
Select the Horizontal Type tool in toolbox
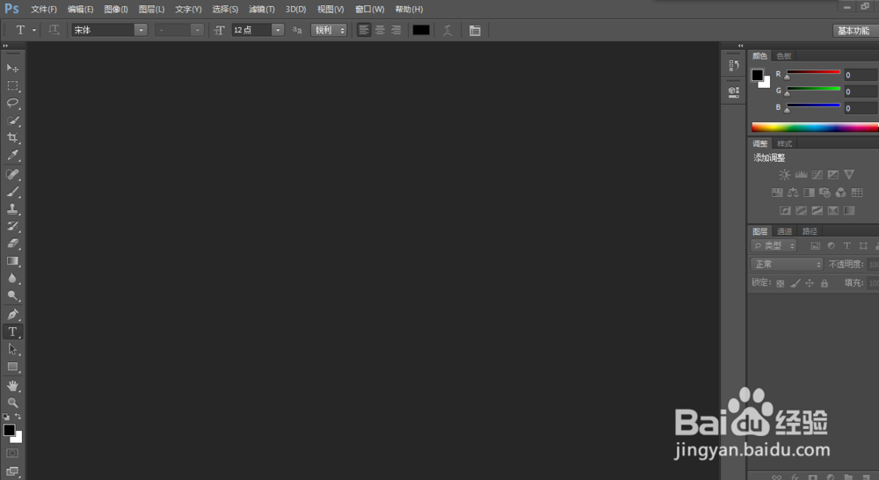[12, 332]
